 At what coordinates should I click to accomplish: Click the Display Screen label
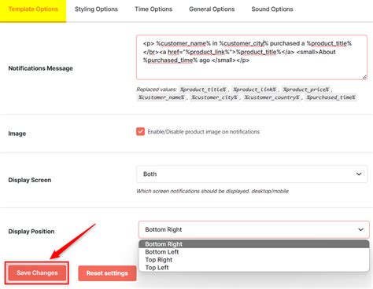30,180
